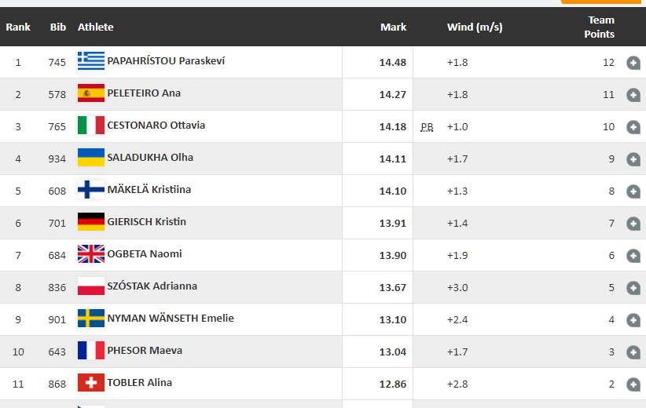The height and width of the screenshot is (408, 646).
Task: Expand details for Szóstak Adrianna's result
Action: pos(633,288)
